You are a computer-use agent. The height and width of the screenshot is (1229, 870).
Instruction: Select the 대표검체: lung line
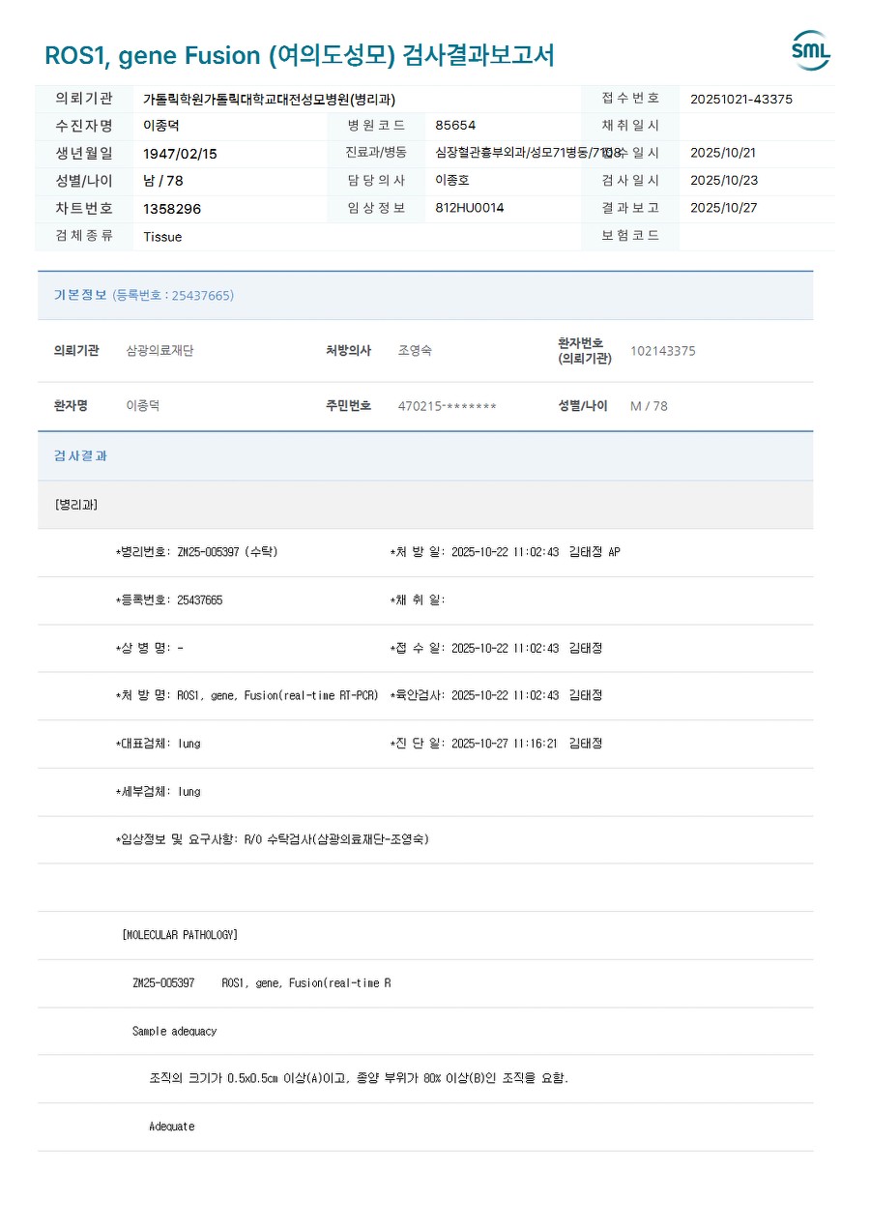tap(158, 744)
